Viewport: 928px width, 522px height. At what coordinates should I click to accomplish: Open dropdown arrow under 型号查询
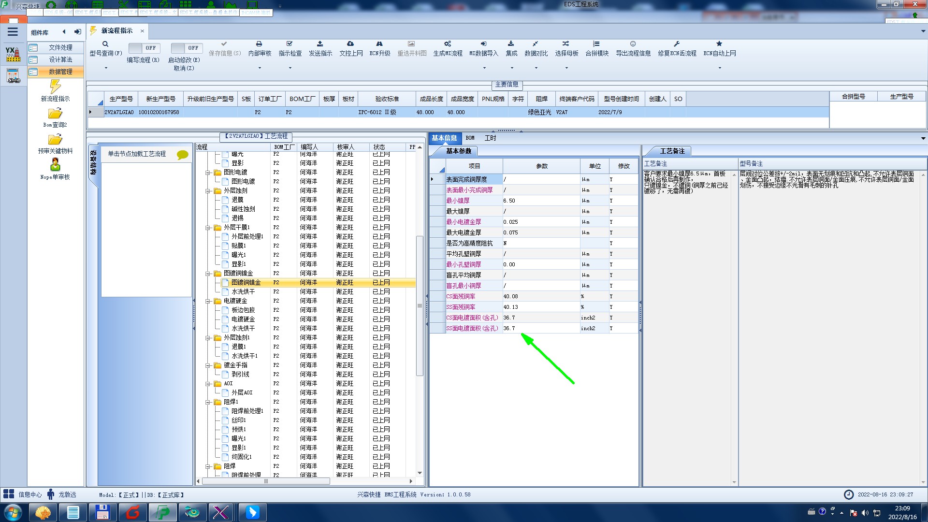click(106, 68)
